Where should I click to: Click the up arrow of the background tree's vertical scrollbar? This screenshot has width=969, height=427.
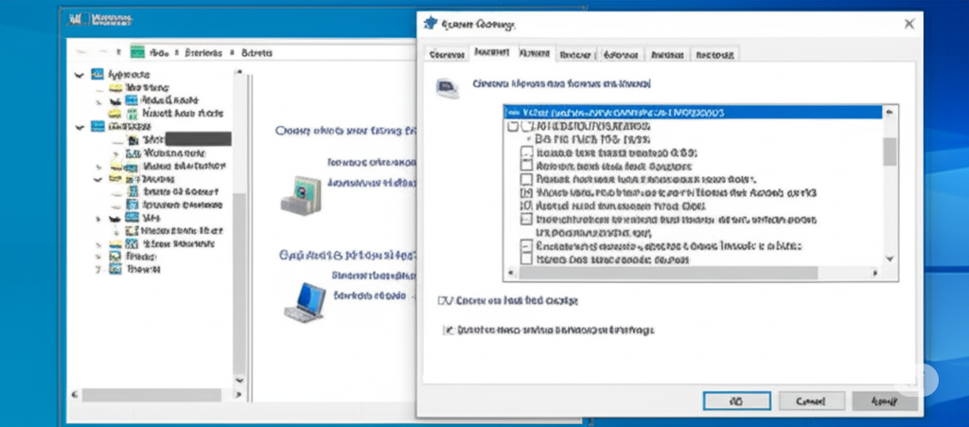[239, 73]
